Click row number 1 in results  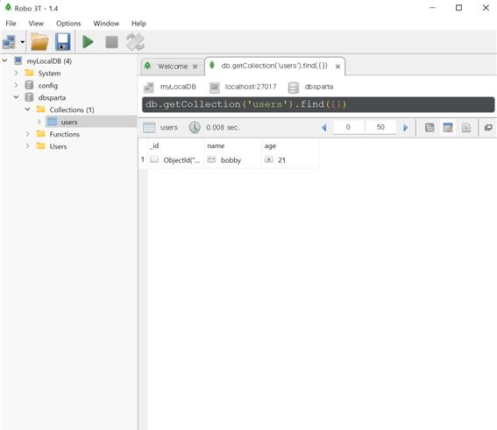point(143,159)
